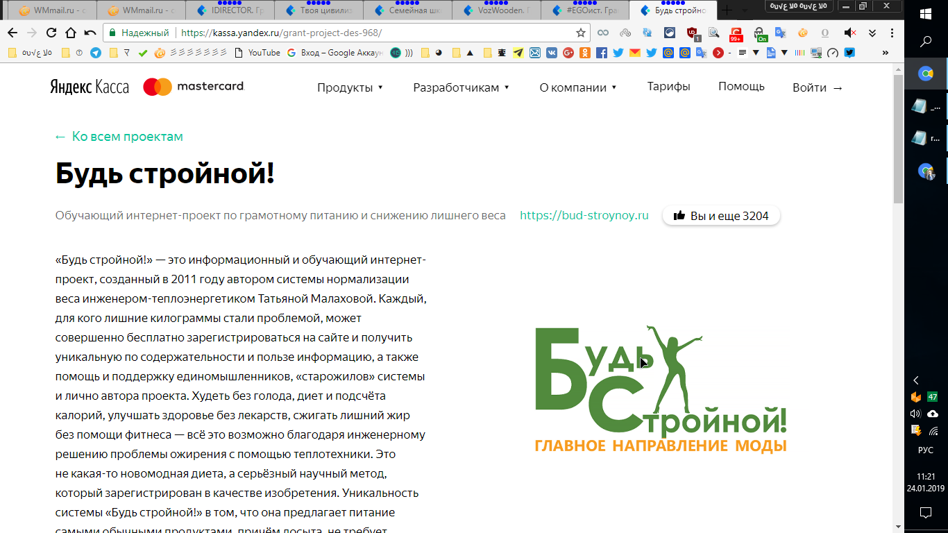Open YouTube bookmark
The image size is (948, 533).
tap(257, 53)
